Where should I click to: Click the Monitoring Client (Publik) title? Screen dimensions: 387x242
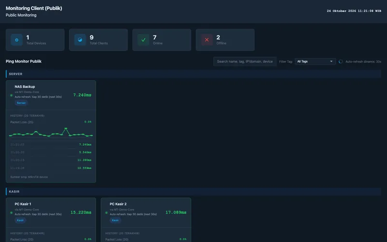(x=34, y=8)
